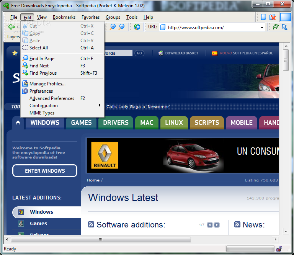Viewport: 294px width, 255px height.
Task: Click the Spanish flag icon
Action: coord(215,53)
